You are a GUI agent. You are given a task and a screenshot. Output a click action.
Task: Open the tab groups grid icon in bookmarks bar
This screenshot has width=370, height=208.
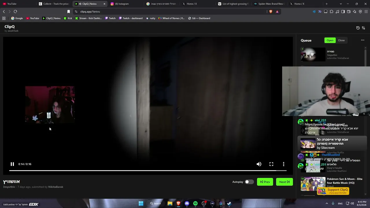(4, 18)
